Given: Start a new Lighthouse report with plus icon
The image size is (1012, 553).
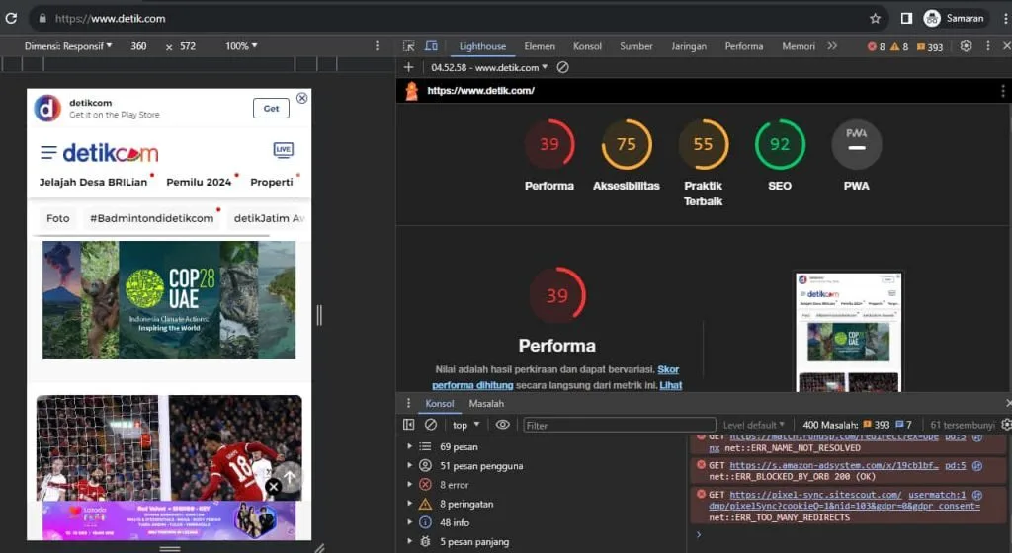Looking at the screenshot, I should 408,67.
